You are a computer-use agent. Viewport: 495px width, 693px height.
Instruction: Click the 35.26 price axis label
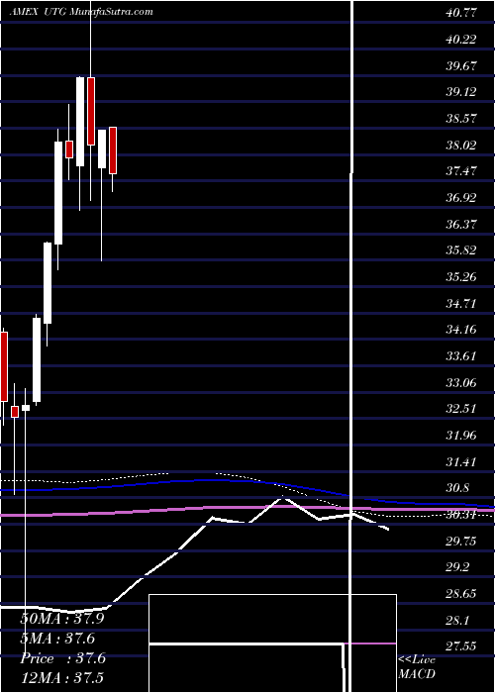pyautogui.click(x=461, y=276)
